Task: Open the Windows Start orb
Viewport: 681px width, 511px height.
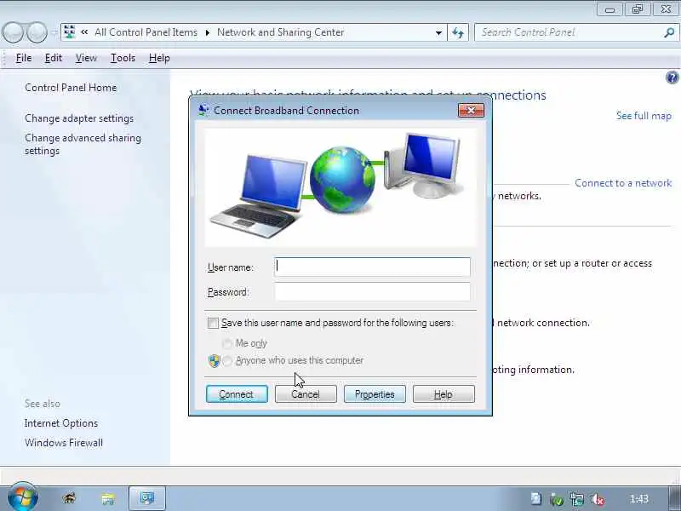Action: pyautogui.click(x=23, y=497)
